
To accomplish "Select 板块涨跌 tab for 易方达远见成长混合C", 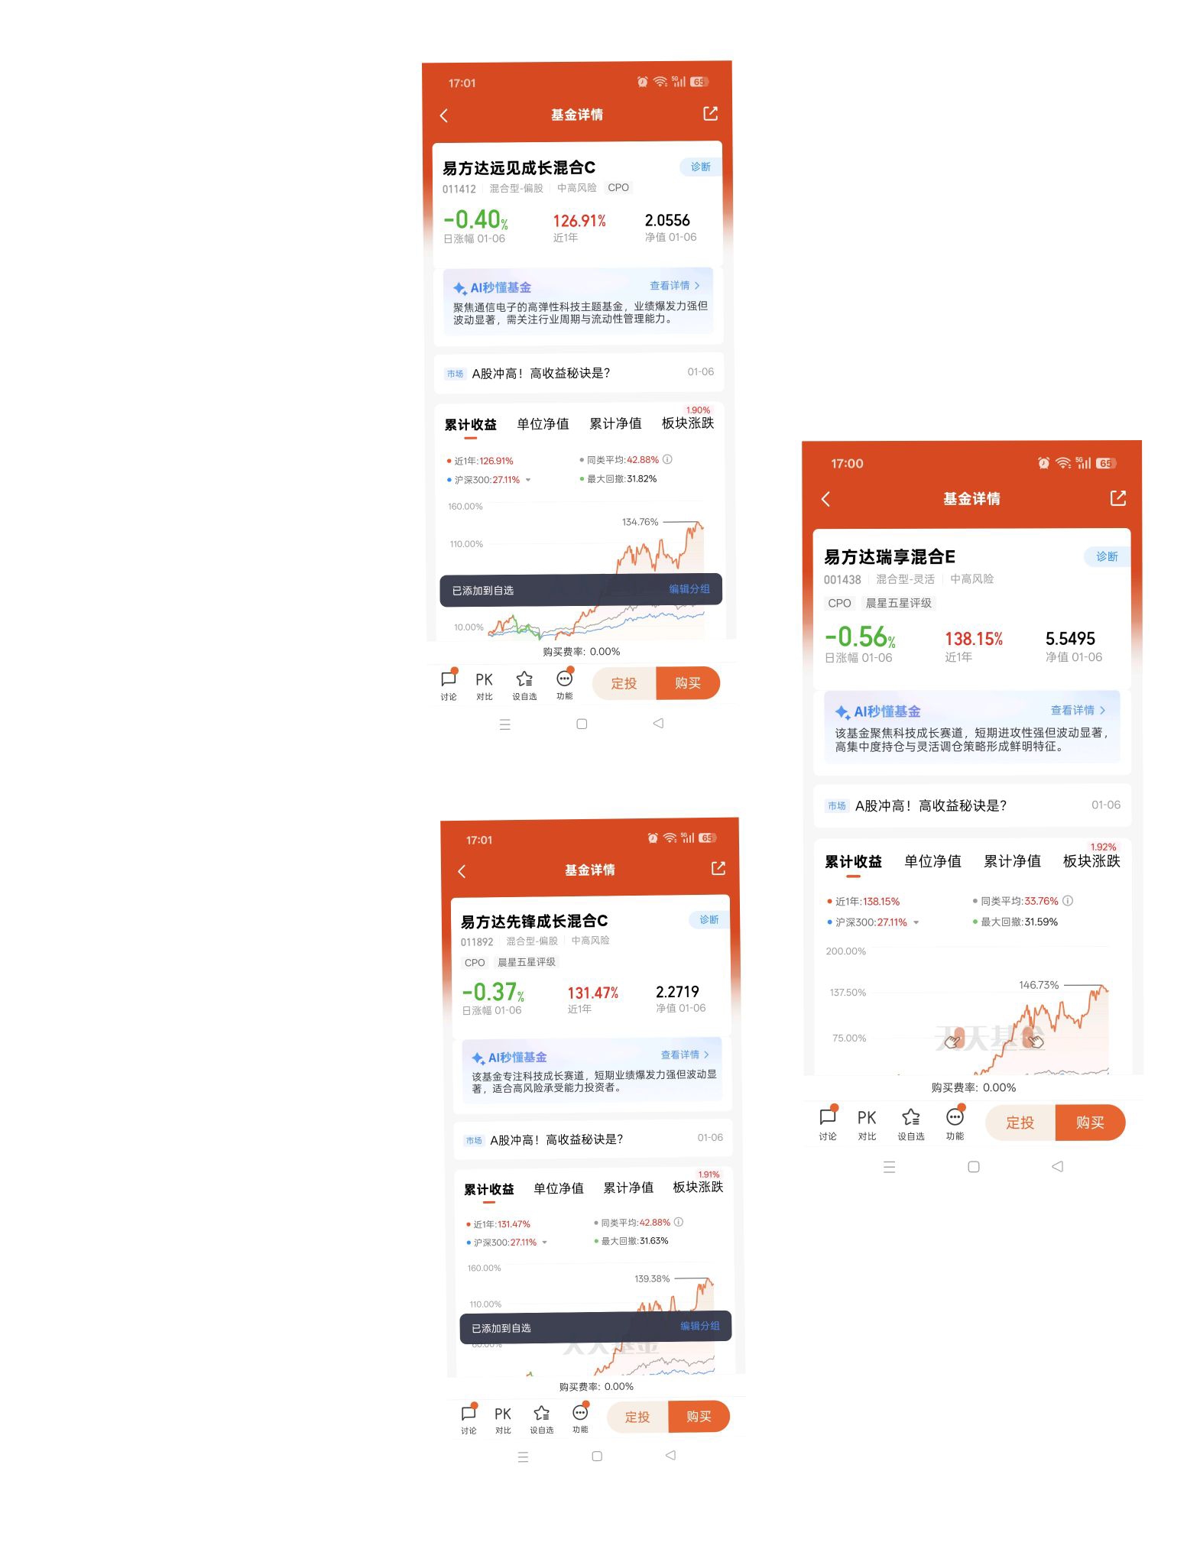I will [687, 423].
